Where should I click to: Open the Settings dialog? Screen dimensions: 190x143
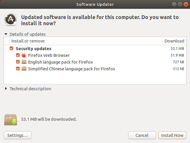pos(17,135)
